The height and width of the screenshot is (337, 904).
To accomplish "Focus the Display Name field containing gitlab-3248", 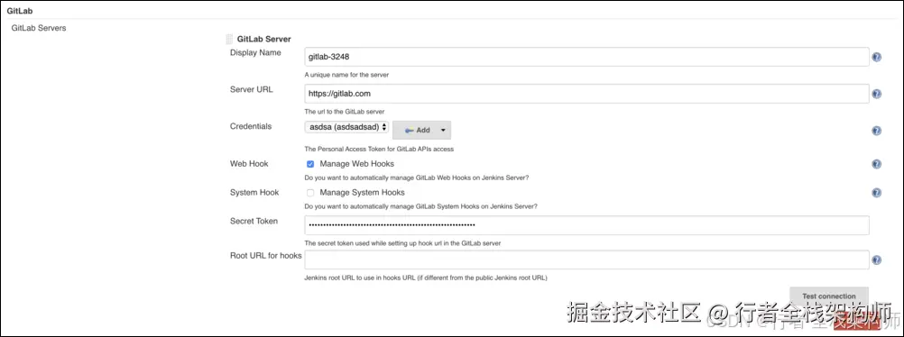I will [586, 57].
